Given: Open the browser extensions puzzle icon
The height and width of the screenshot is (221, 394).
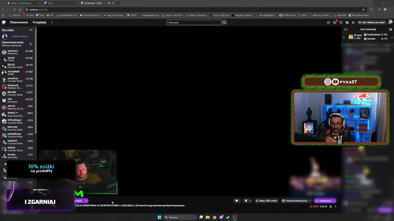Looking at the screenshot, I should tap(371, 10).
